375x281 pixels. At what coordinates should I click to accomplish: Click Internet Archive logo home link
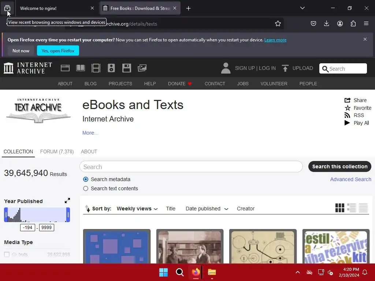[x=28, y=68]
